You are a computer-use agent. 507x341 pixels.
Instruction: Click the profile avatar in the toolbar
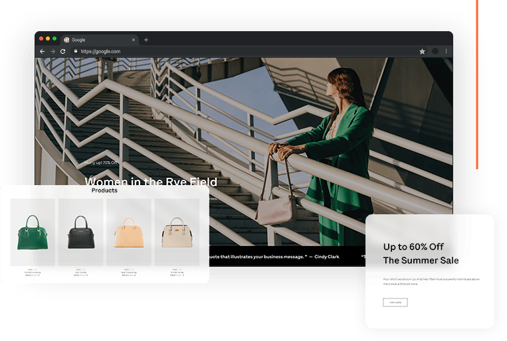click(x=435, y=51)
